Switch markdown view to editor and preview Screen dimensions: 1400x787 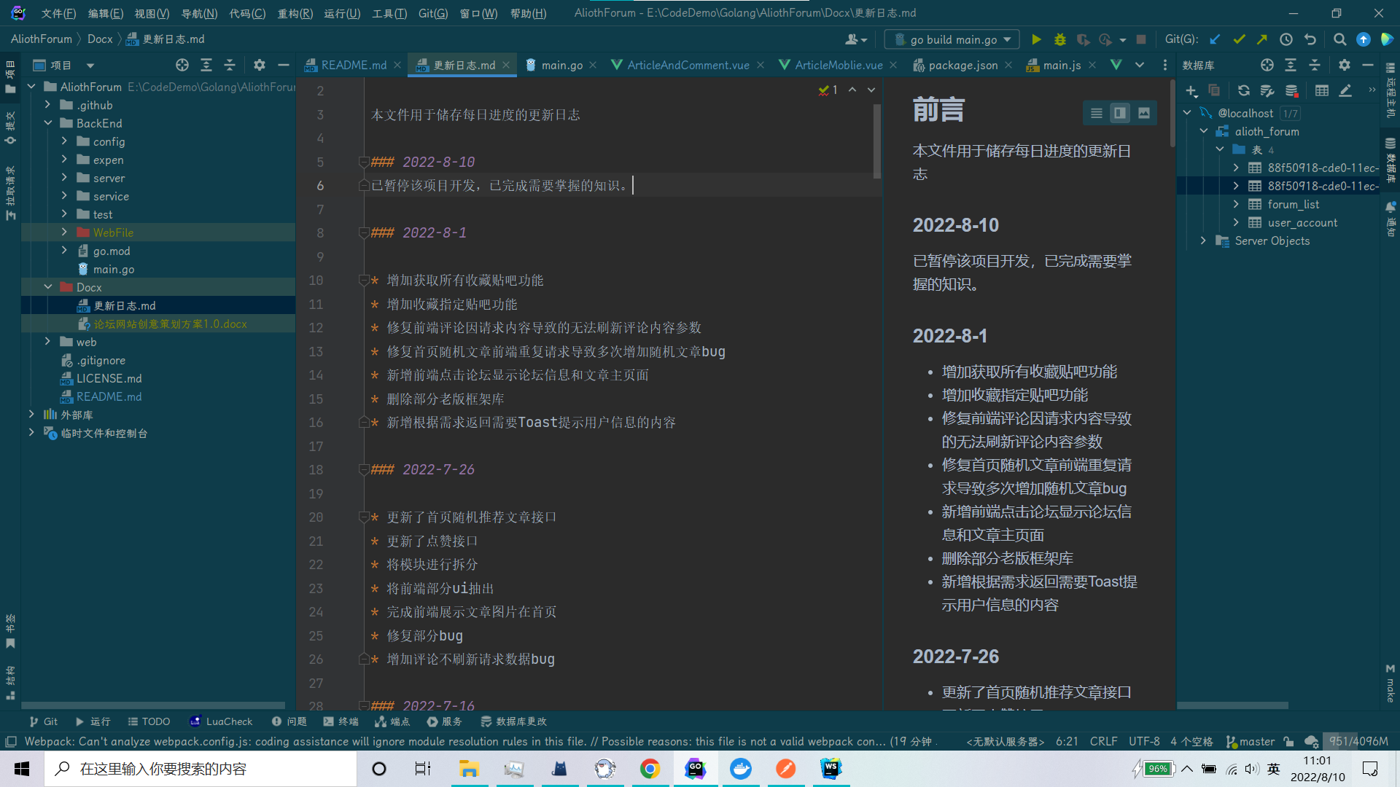click(1119, 113)
